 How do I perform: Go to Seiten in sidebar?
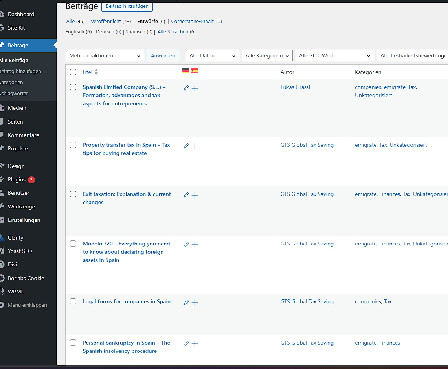pyautogui.click(x=15, y=122)
